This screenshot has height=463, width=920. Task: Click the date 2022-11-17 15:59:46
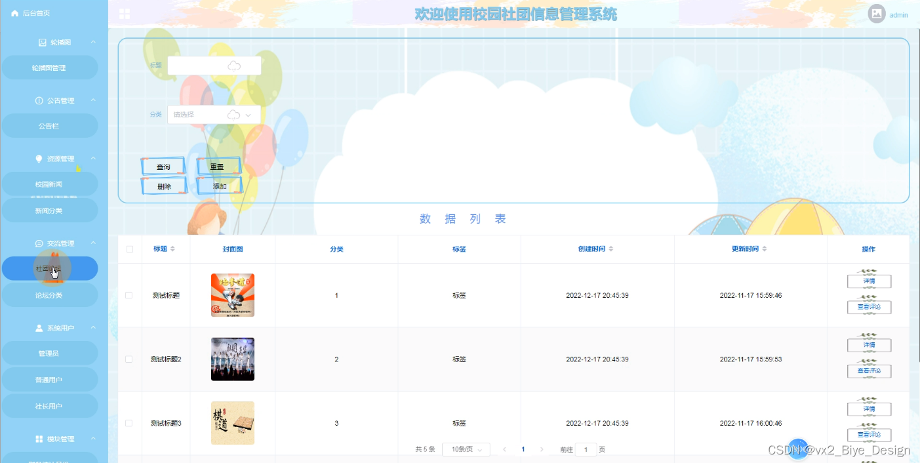[x=751, y=295]
